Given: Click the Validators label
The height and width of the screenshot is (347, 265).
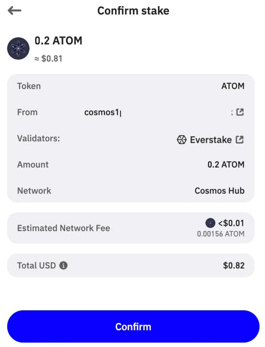Looking at the screenshot, I should [x=38, y=138].
